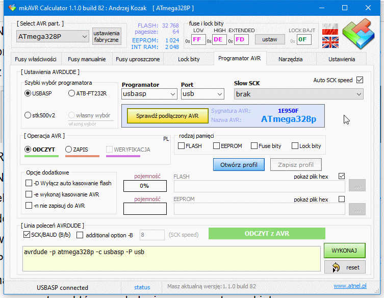Click the green ODCZYT z AVR bar
Viewport: 384px width, 298px height.
click(x=267, y=234)
